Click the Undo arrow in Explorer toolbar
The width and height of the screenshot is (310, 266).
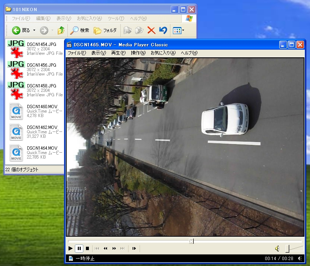point(163,30)
